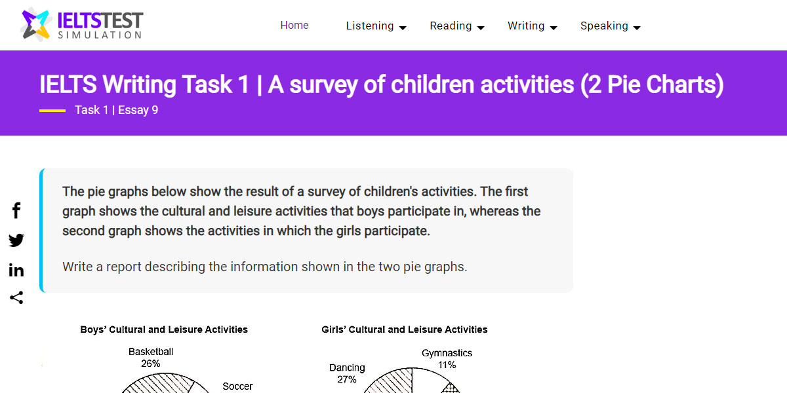Expand the Speaking dropdown menu
This screenshot has width=787, height=393.
pos(636,28)
